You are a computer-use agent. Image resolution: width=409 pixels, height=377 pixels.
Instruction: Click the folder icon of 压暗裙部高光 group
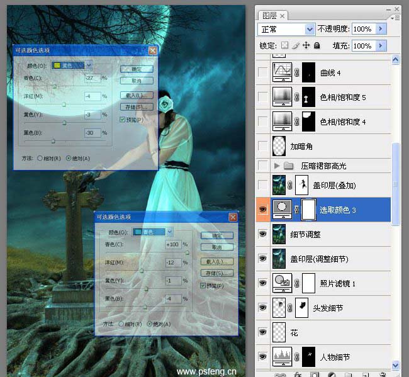(288, 166)
